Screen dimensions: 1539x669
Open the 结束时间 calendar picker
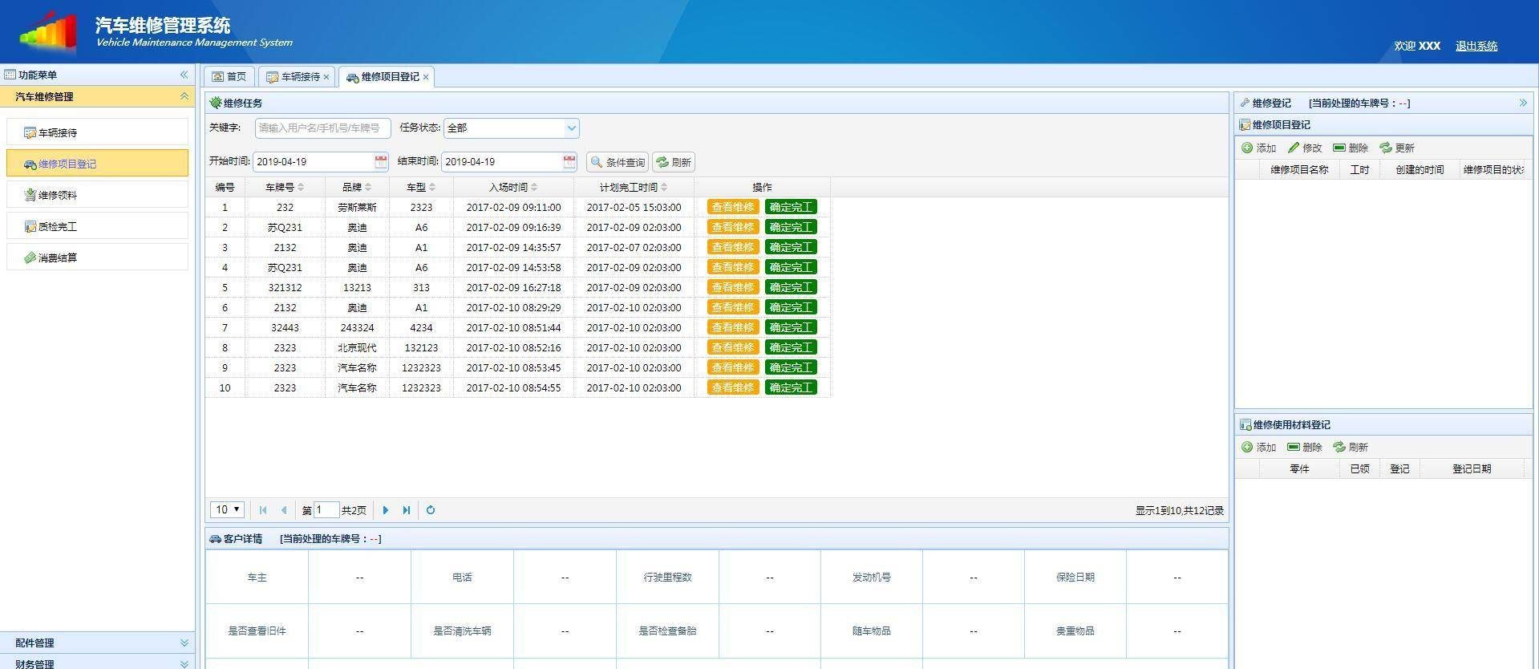569,161
